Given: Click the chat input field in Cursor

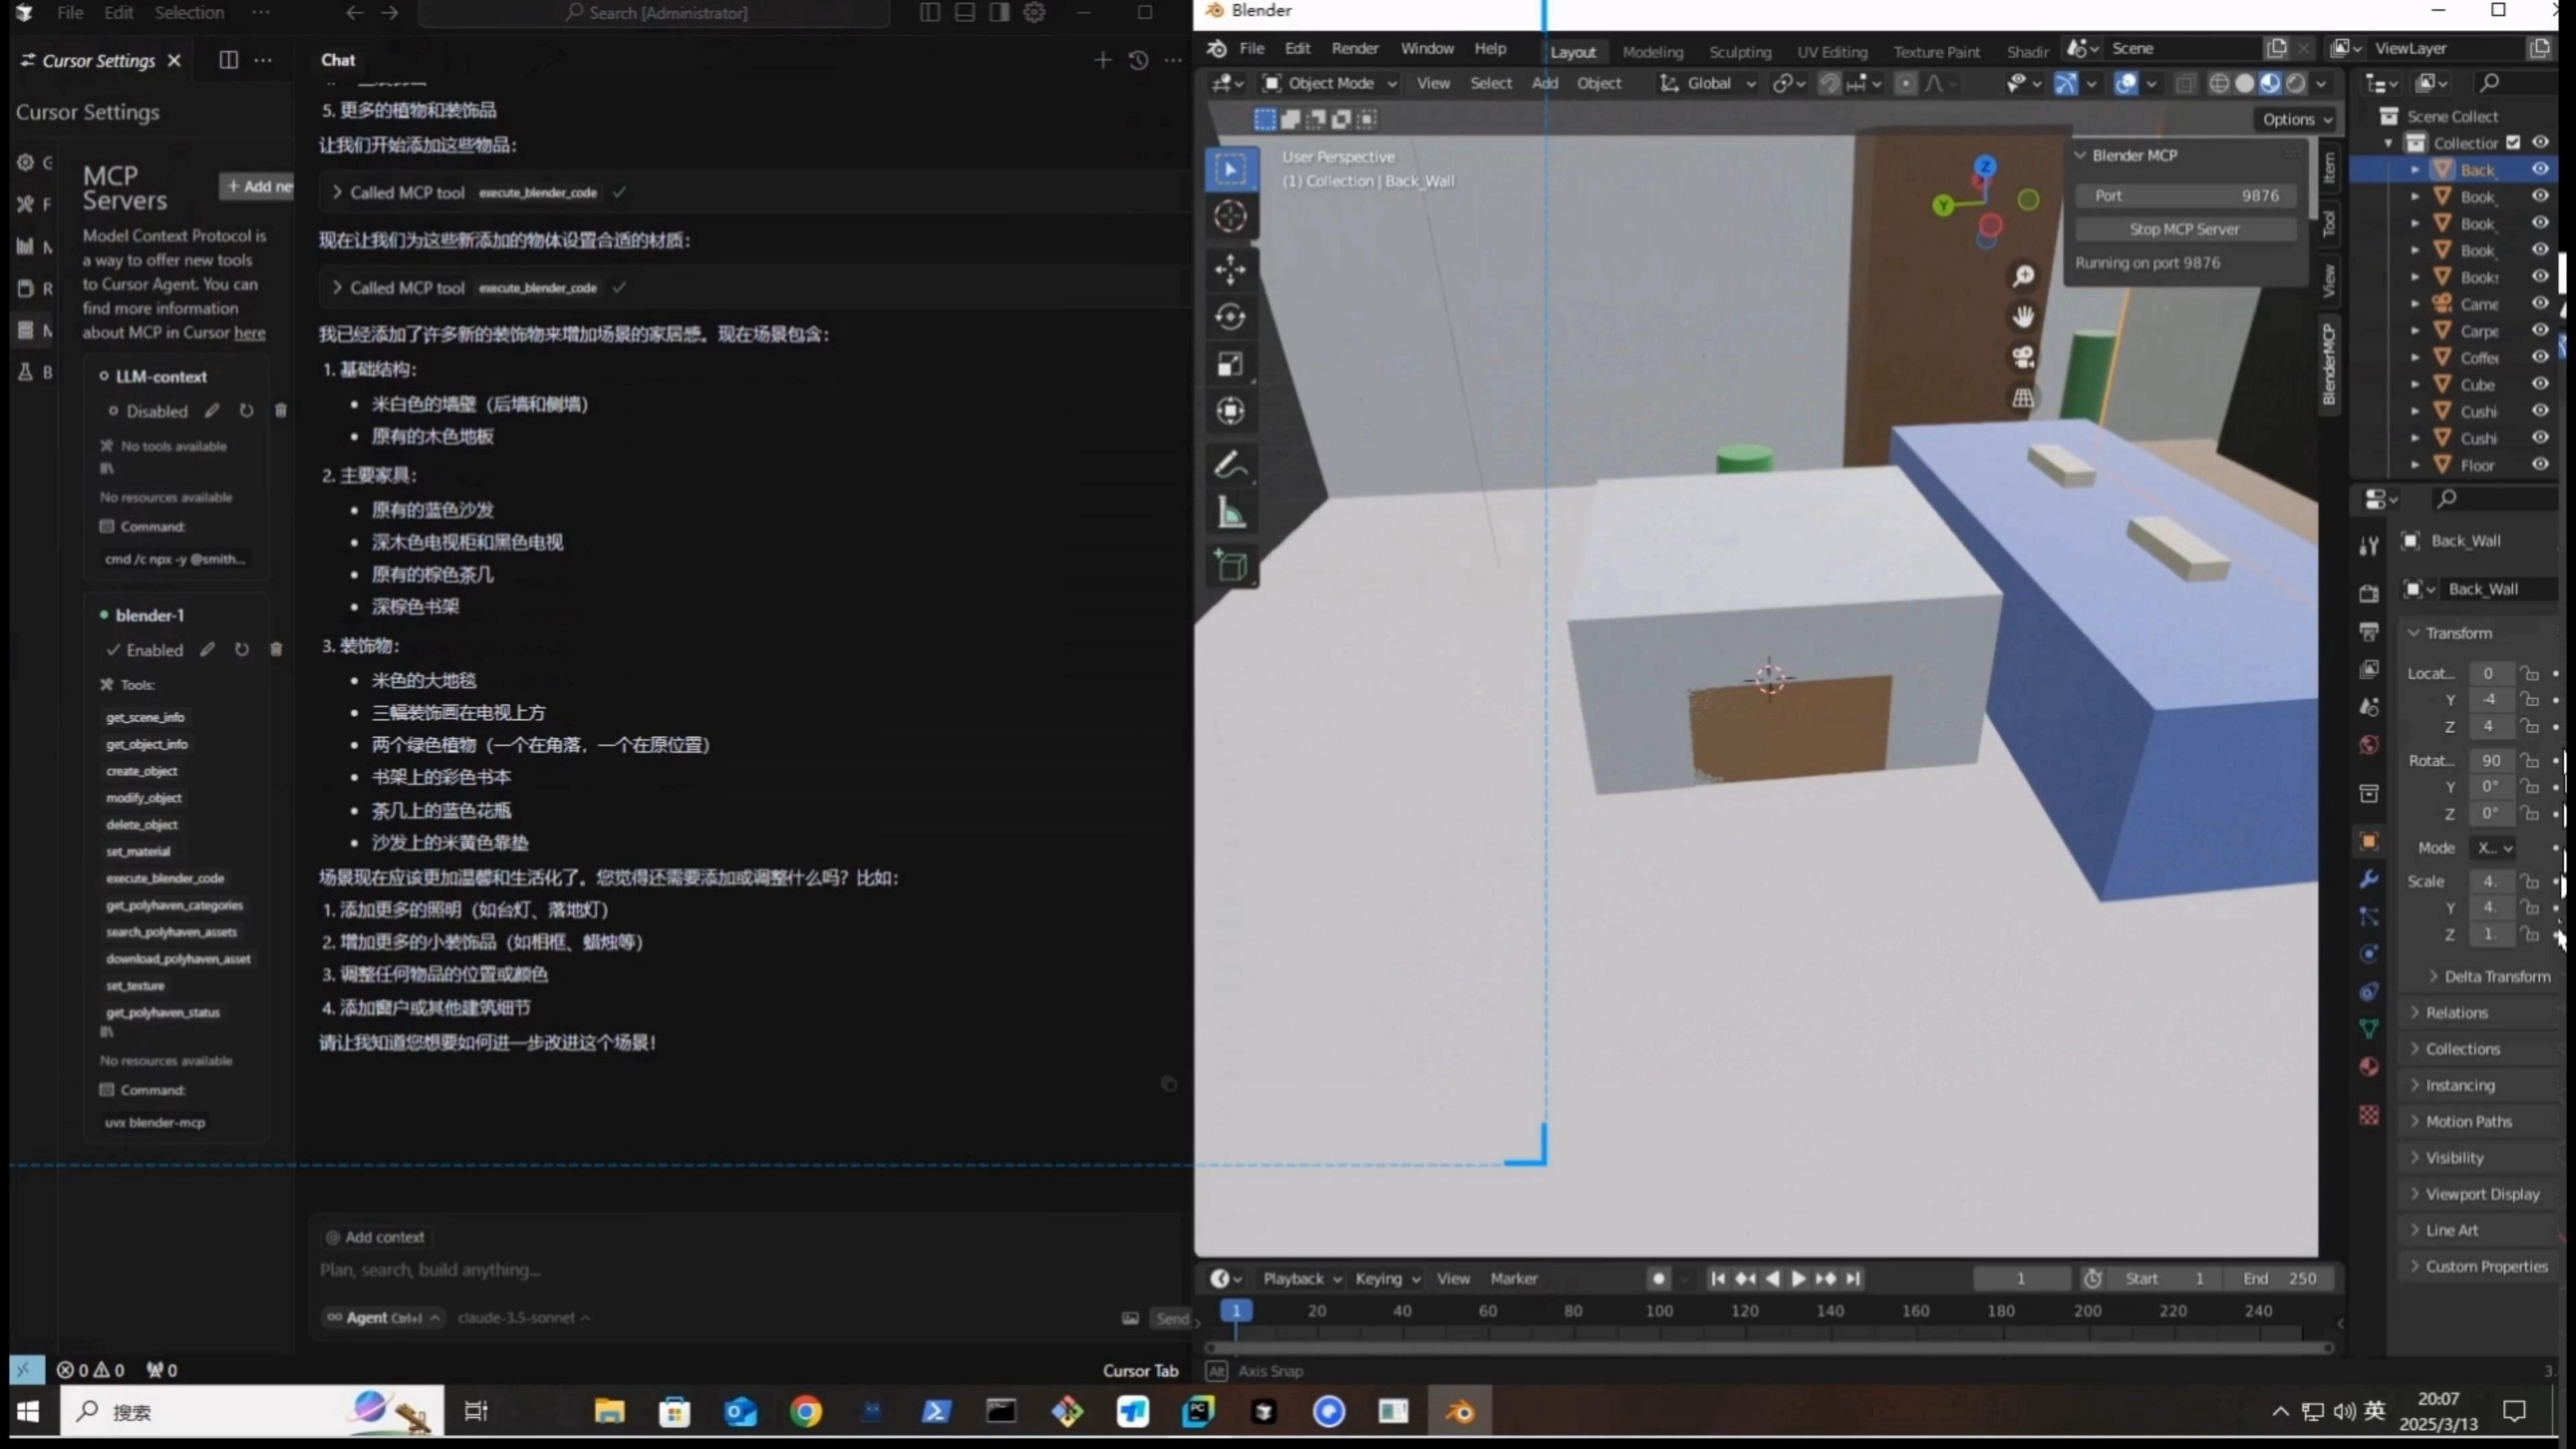Looking at the screenshot, I should tap(700, 1270).
